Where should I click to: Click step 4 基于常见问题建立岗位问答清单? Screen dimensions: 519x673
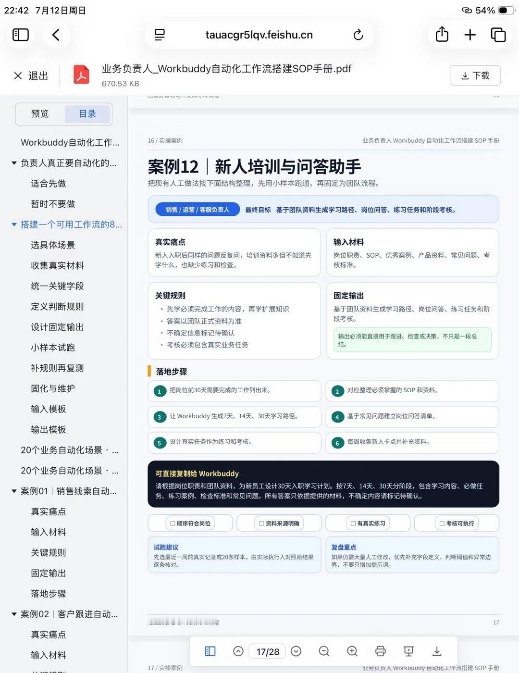(412, 417)
